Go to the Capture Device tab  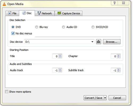click(69, 13)
